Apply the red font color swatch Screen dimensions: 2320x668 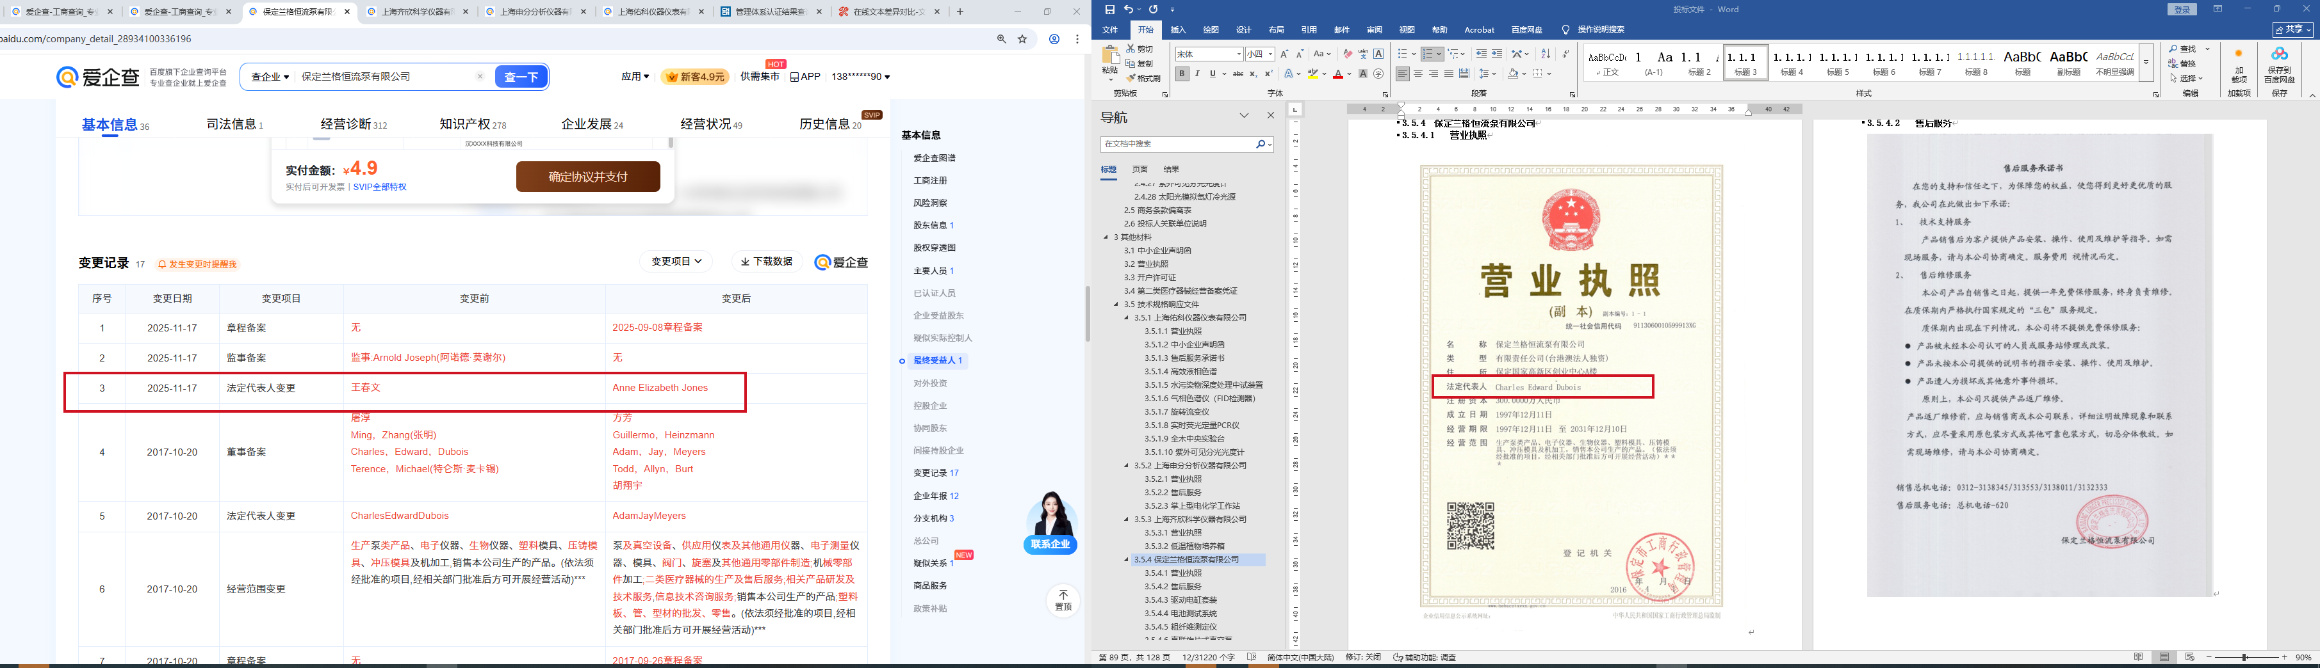pyautogui.click(x=1337, y=75)
